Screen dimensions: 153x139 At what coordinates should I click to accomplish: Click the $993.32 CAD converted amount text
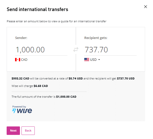click(x=20, y=78)
